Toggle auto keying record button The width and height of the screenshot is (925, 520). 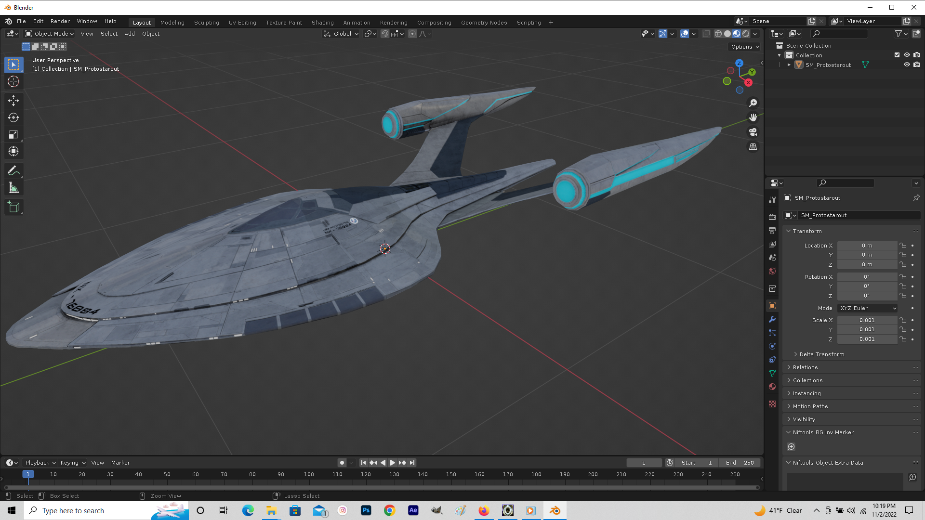[342, 463]
